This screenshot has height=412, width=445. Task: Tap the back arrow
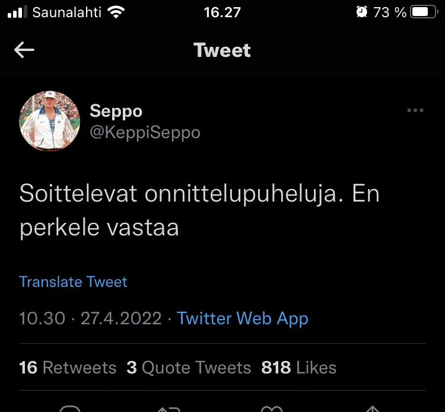click(24, 50)
